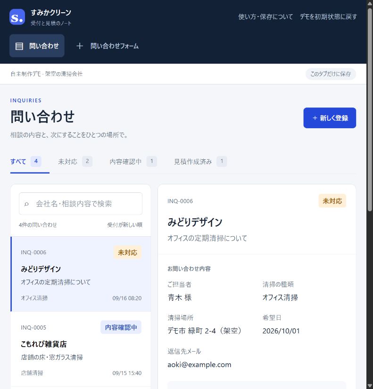Viewport: 373px width, 389px height.
Task: Click the すみかクリーン logo icon
Action: [17, 17]
